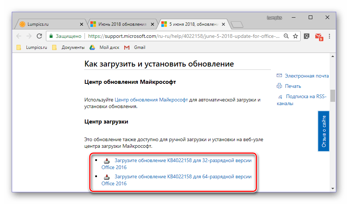Click the Центр обновления Майкрософт heading
The width and height of the screenshot is (348, 204).
tap(130, 82)
